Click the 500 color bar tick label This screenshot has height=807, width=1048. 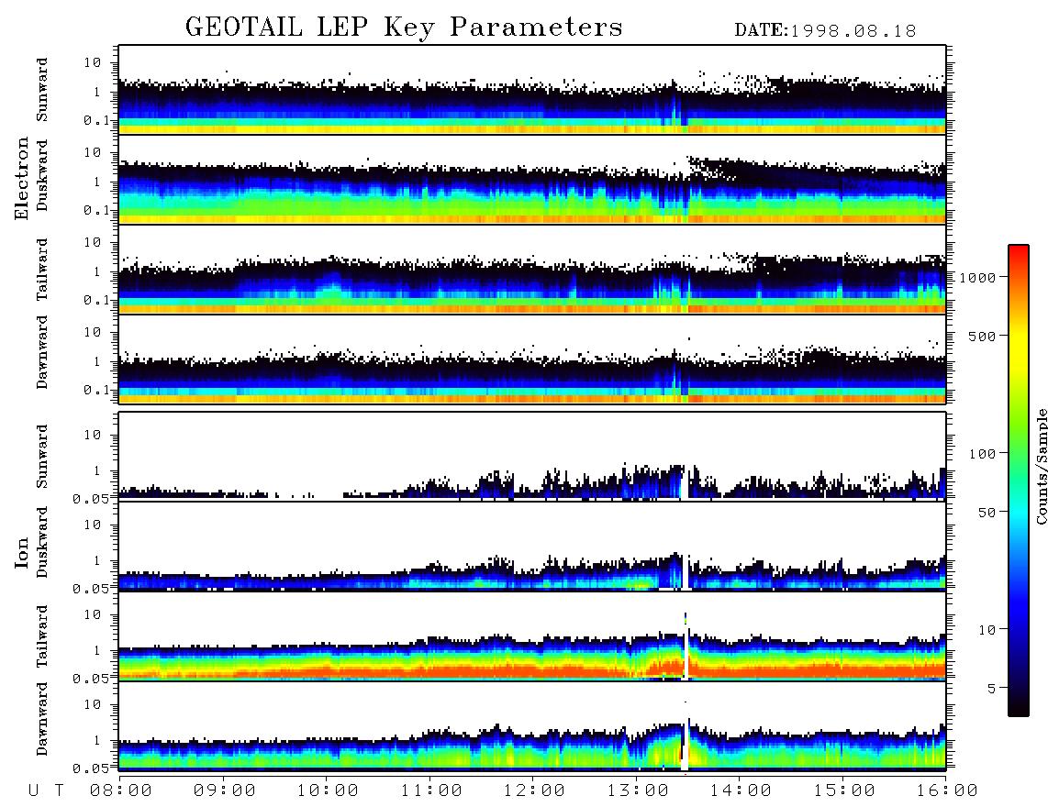pyautogui.click(x=982, y=336)
